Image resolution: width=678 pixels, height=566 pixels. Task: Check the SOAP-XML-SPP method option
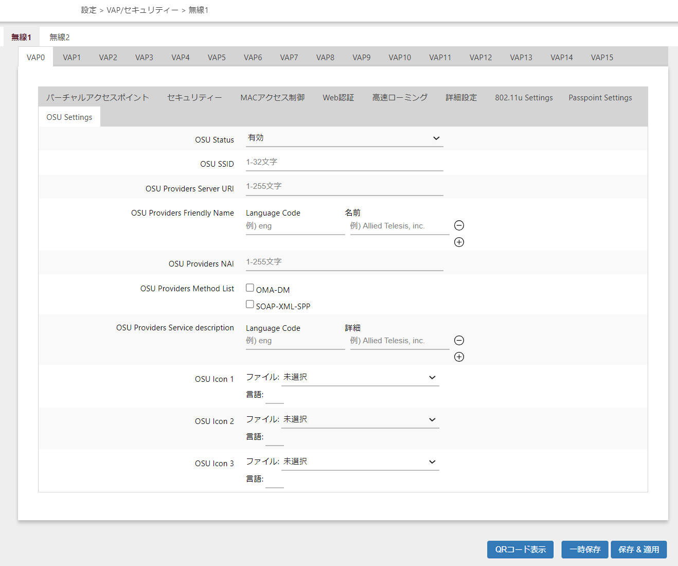[x=250, y=305]
